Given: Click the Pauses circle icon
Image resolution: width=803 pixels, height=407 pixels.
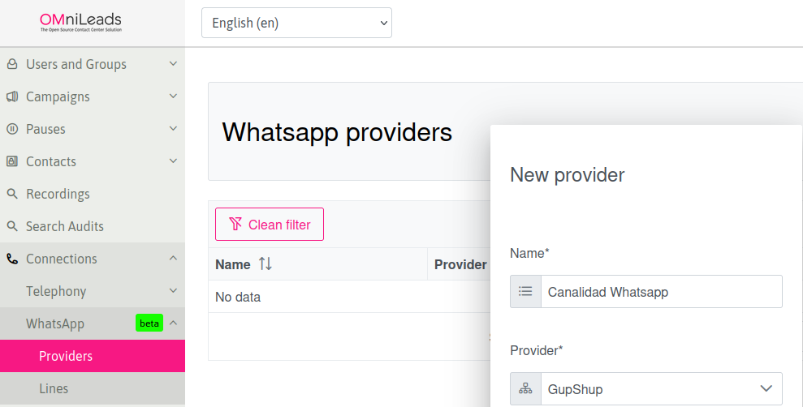Looking at the screenshot, I should [x=12, y=129].
